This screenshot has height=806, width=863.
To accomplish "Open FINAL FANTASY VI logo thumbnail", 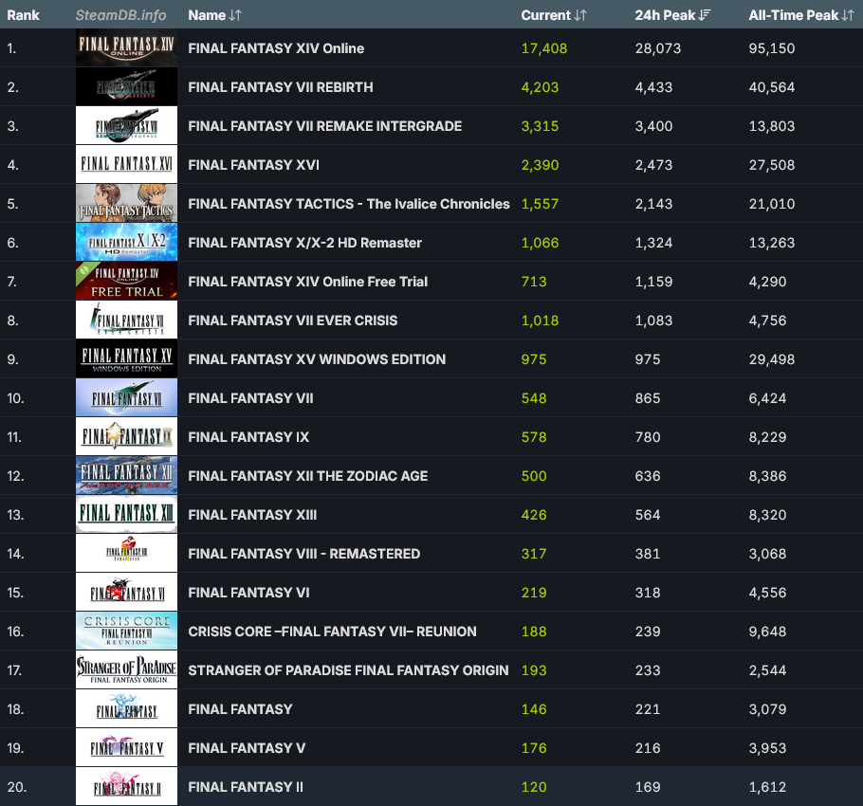I will click(126, 593).
